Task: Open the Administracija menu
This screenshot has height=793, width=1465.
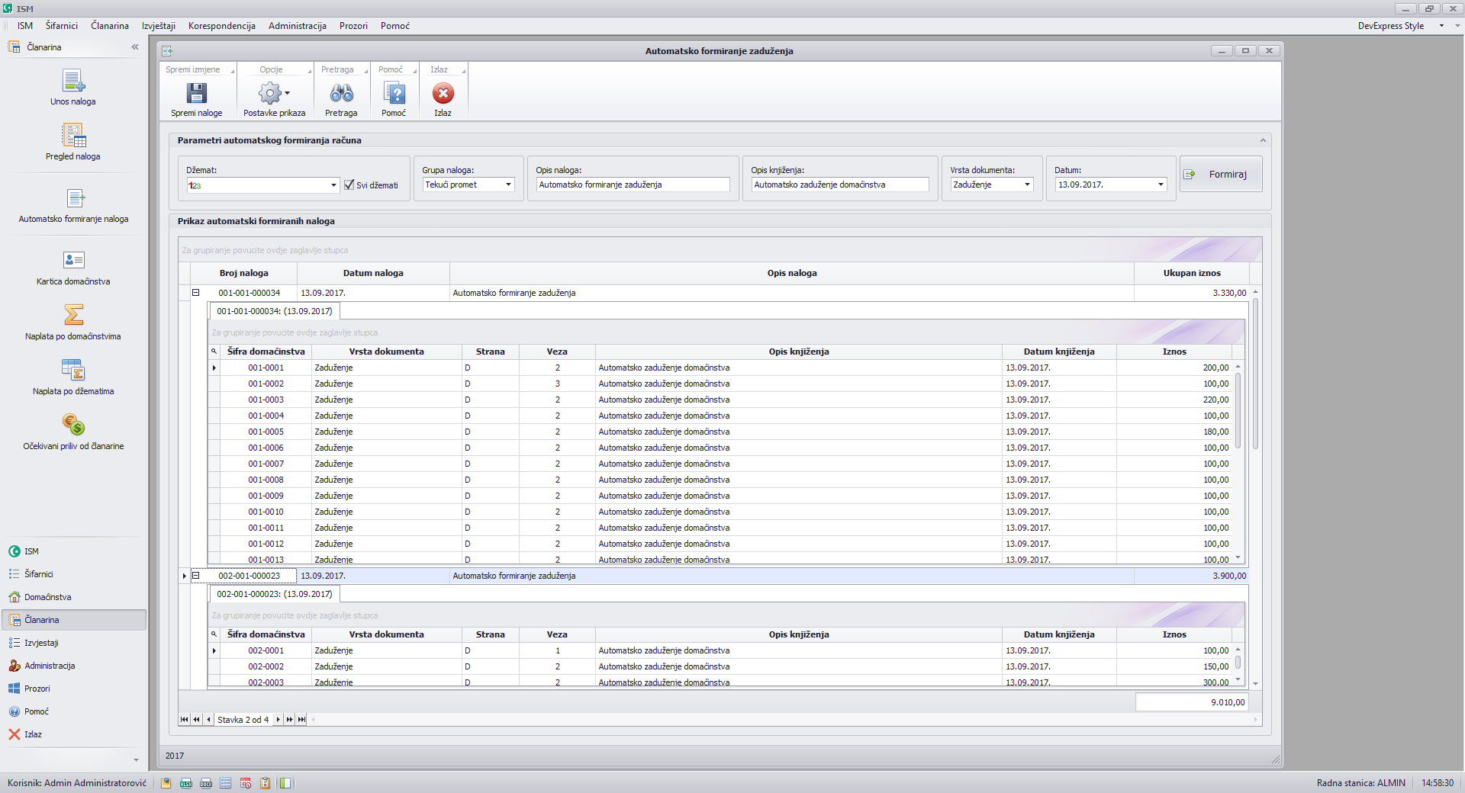Action: (x=298, y=26)
